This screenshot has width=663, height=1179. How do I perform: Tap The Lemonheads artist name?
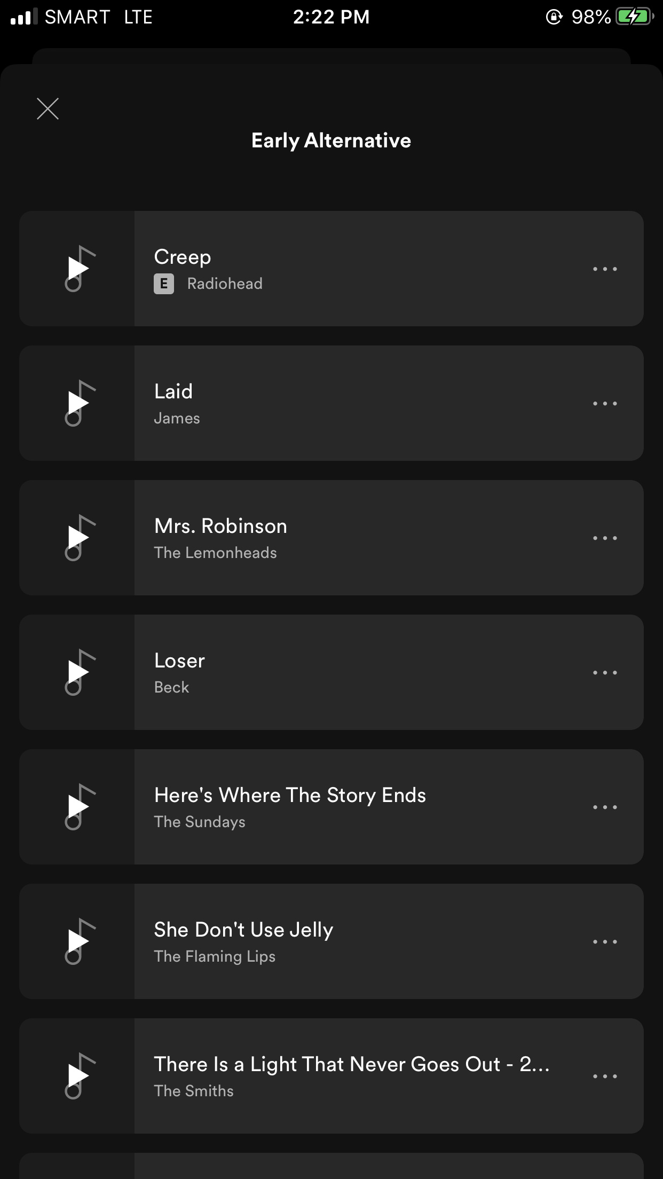[x=215, y=553]
